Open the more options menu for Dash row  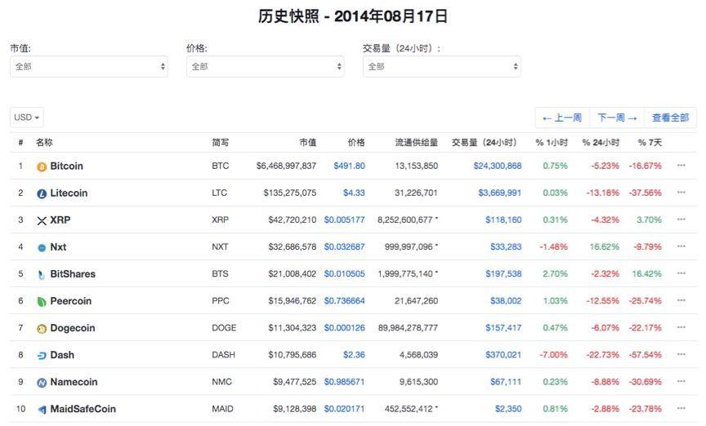click(681, 354)
